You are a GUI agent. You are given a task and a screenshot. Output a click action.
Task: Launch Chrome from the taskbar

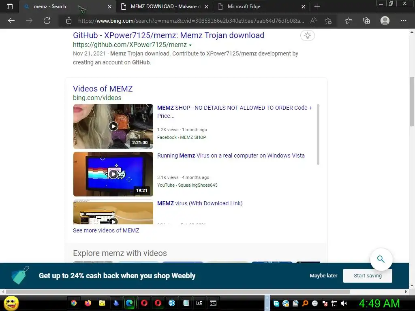(74, 303)
